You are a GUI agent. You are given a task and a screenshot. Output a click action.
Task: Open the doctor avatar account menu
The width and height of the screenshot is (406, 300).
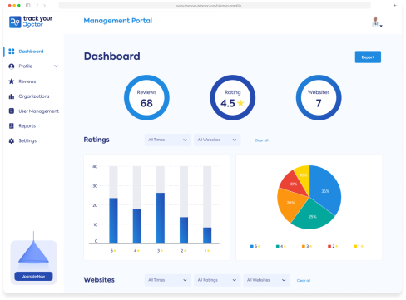coord(377,22)
